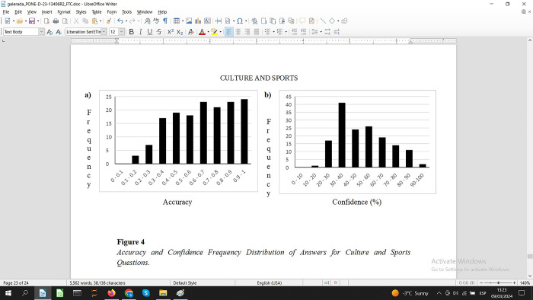Insert a chart from toolbar
Screen dimensions: 533x300
point(198,21)
